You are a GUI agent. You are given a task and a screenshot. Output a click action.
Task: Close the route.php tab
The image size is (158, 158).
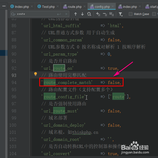85,6
